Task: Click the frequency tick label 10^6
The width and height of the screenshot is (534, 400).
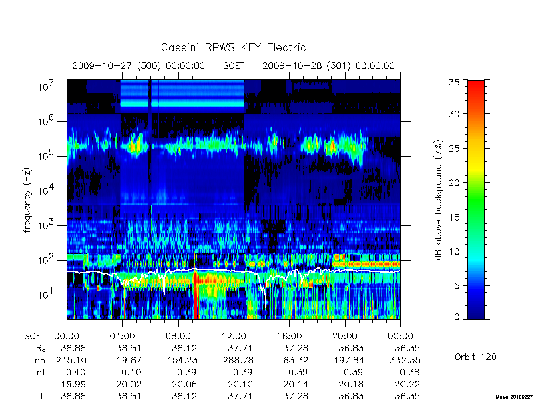Action: 47,122
